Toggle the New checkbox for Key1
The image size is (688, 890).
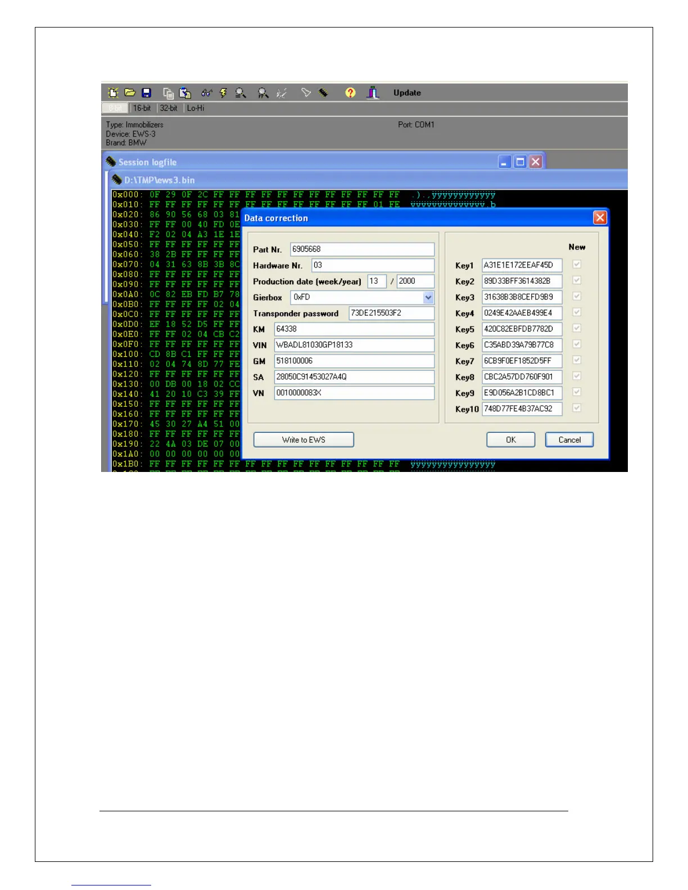[577, 264]
